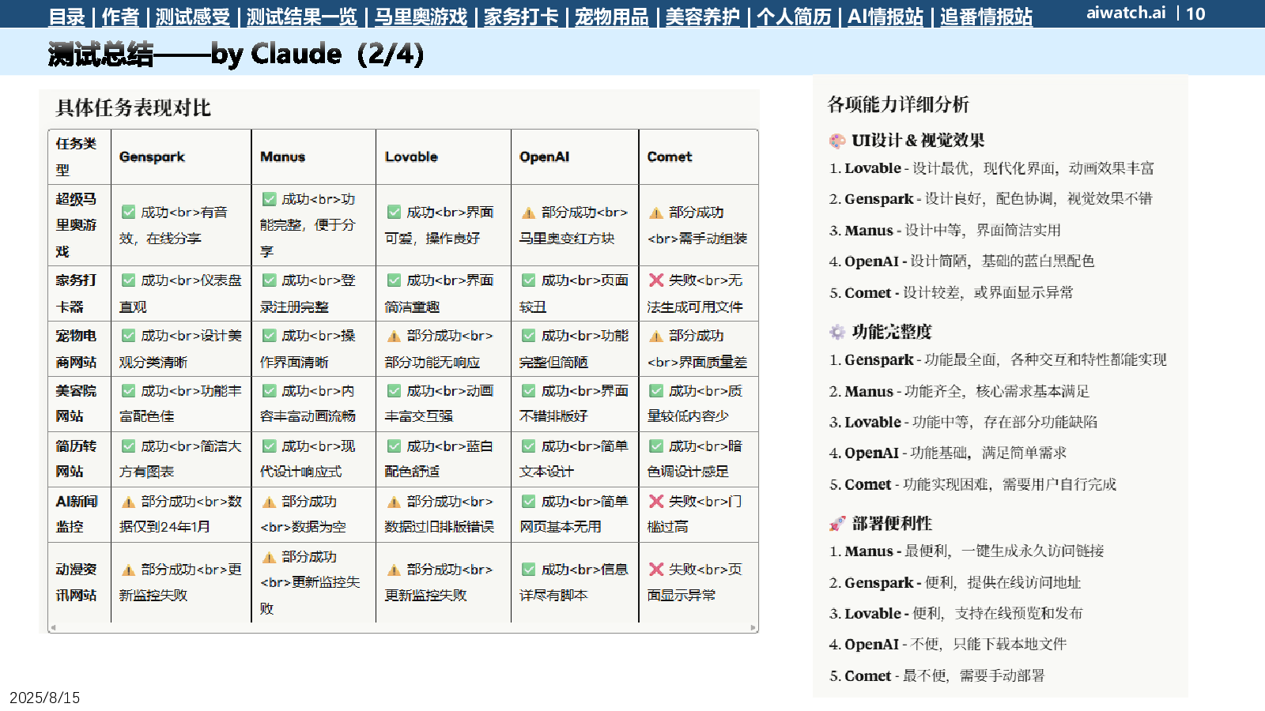Click red X in Comet 动漫资讯网站 cell
1265x711 pixels.
pyautogui.click(x=656, y=569)
